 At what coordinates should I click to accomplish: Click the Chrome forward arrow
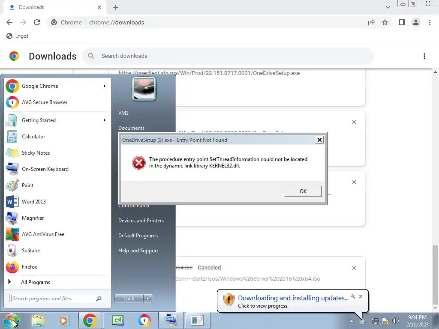pyautogui.click(x=23, y=22)
